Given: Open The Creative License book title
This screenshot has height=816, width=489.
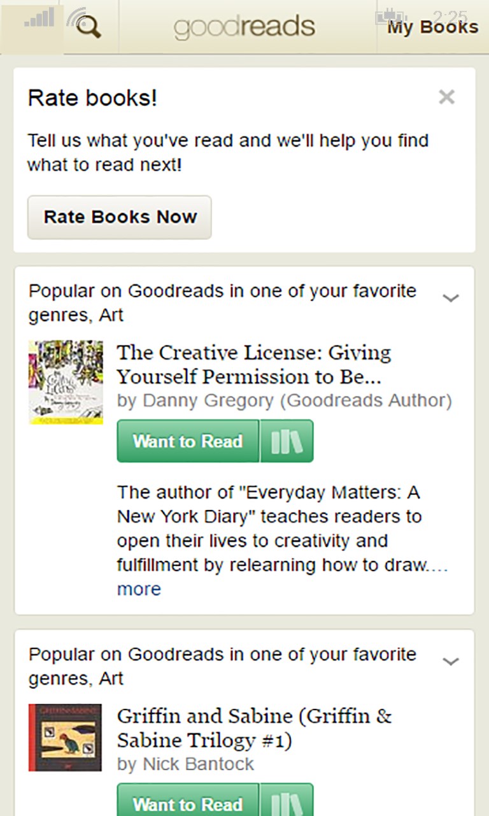Looking at the screenshot, I should click(253, 365).
